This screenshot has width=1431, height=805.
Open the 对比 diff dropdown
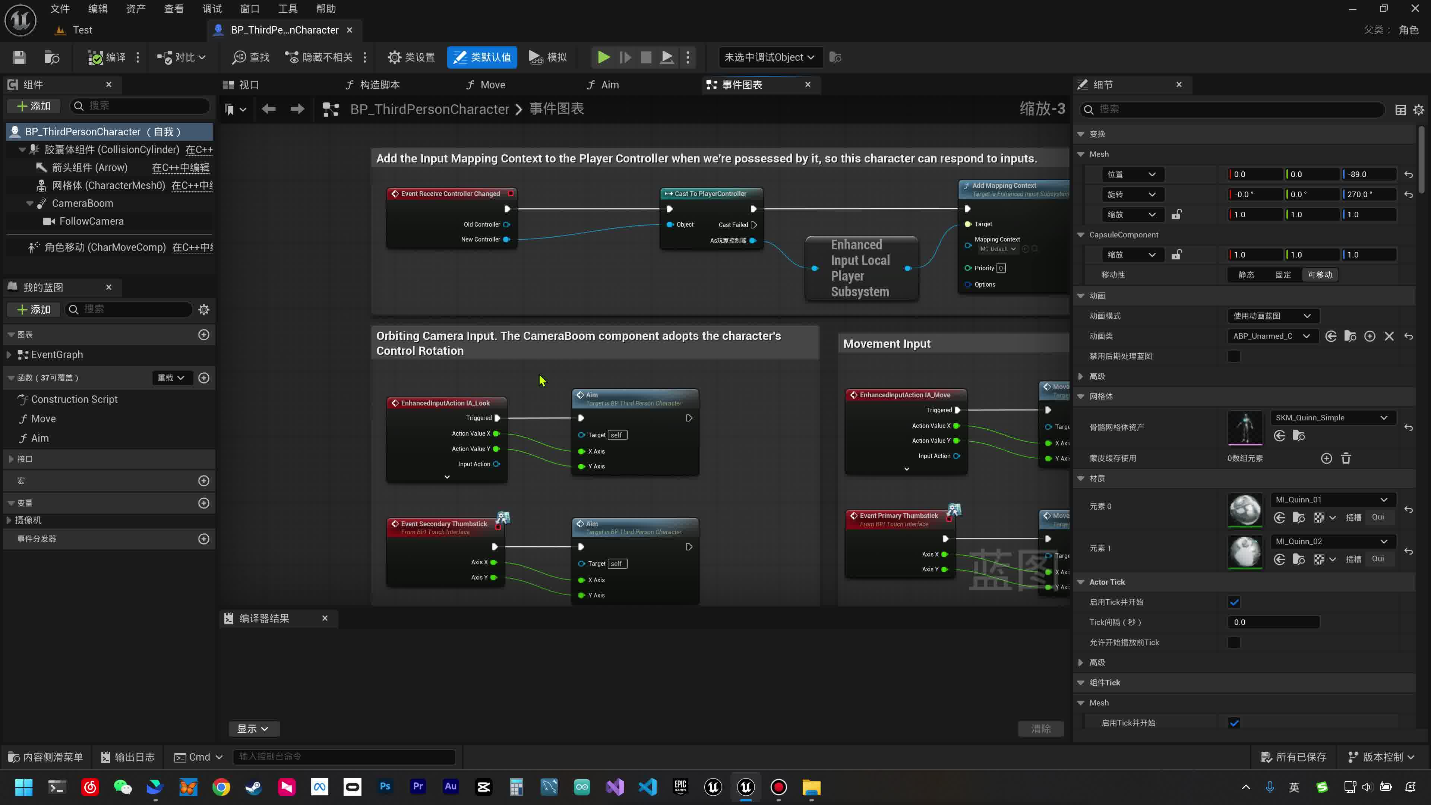(x=181, y=57)
